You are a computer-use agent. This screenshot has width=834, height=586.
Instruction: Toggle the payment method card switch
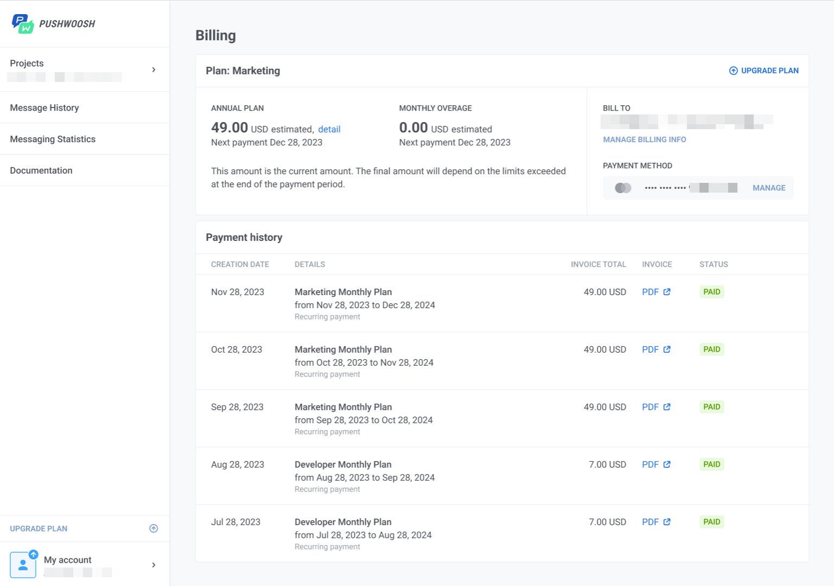623,188
